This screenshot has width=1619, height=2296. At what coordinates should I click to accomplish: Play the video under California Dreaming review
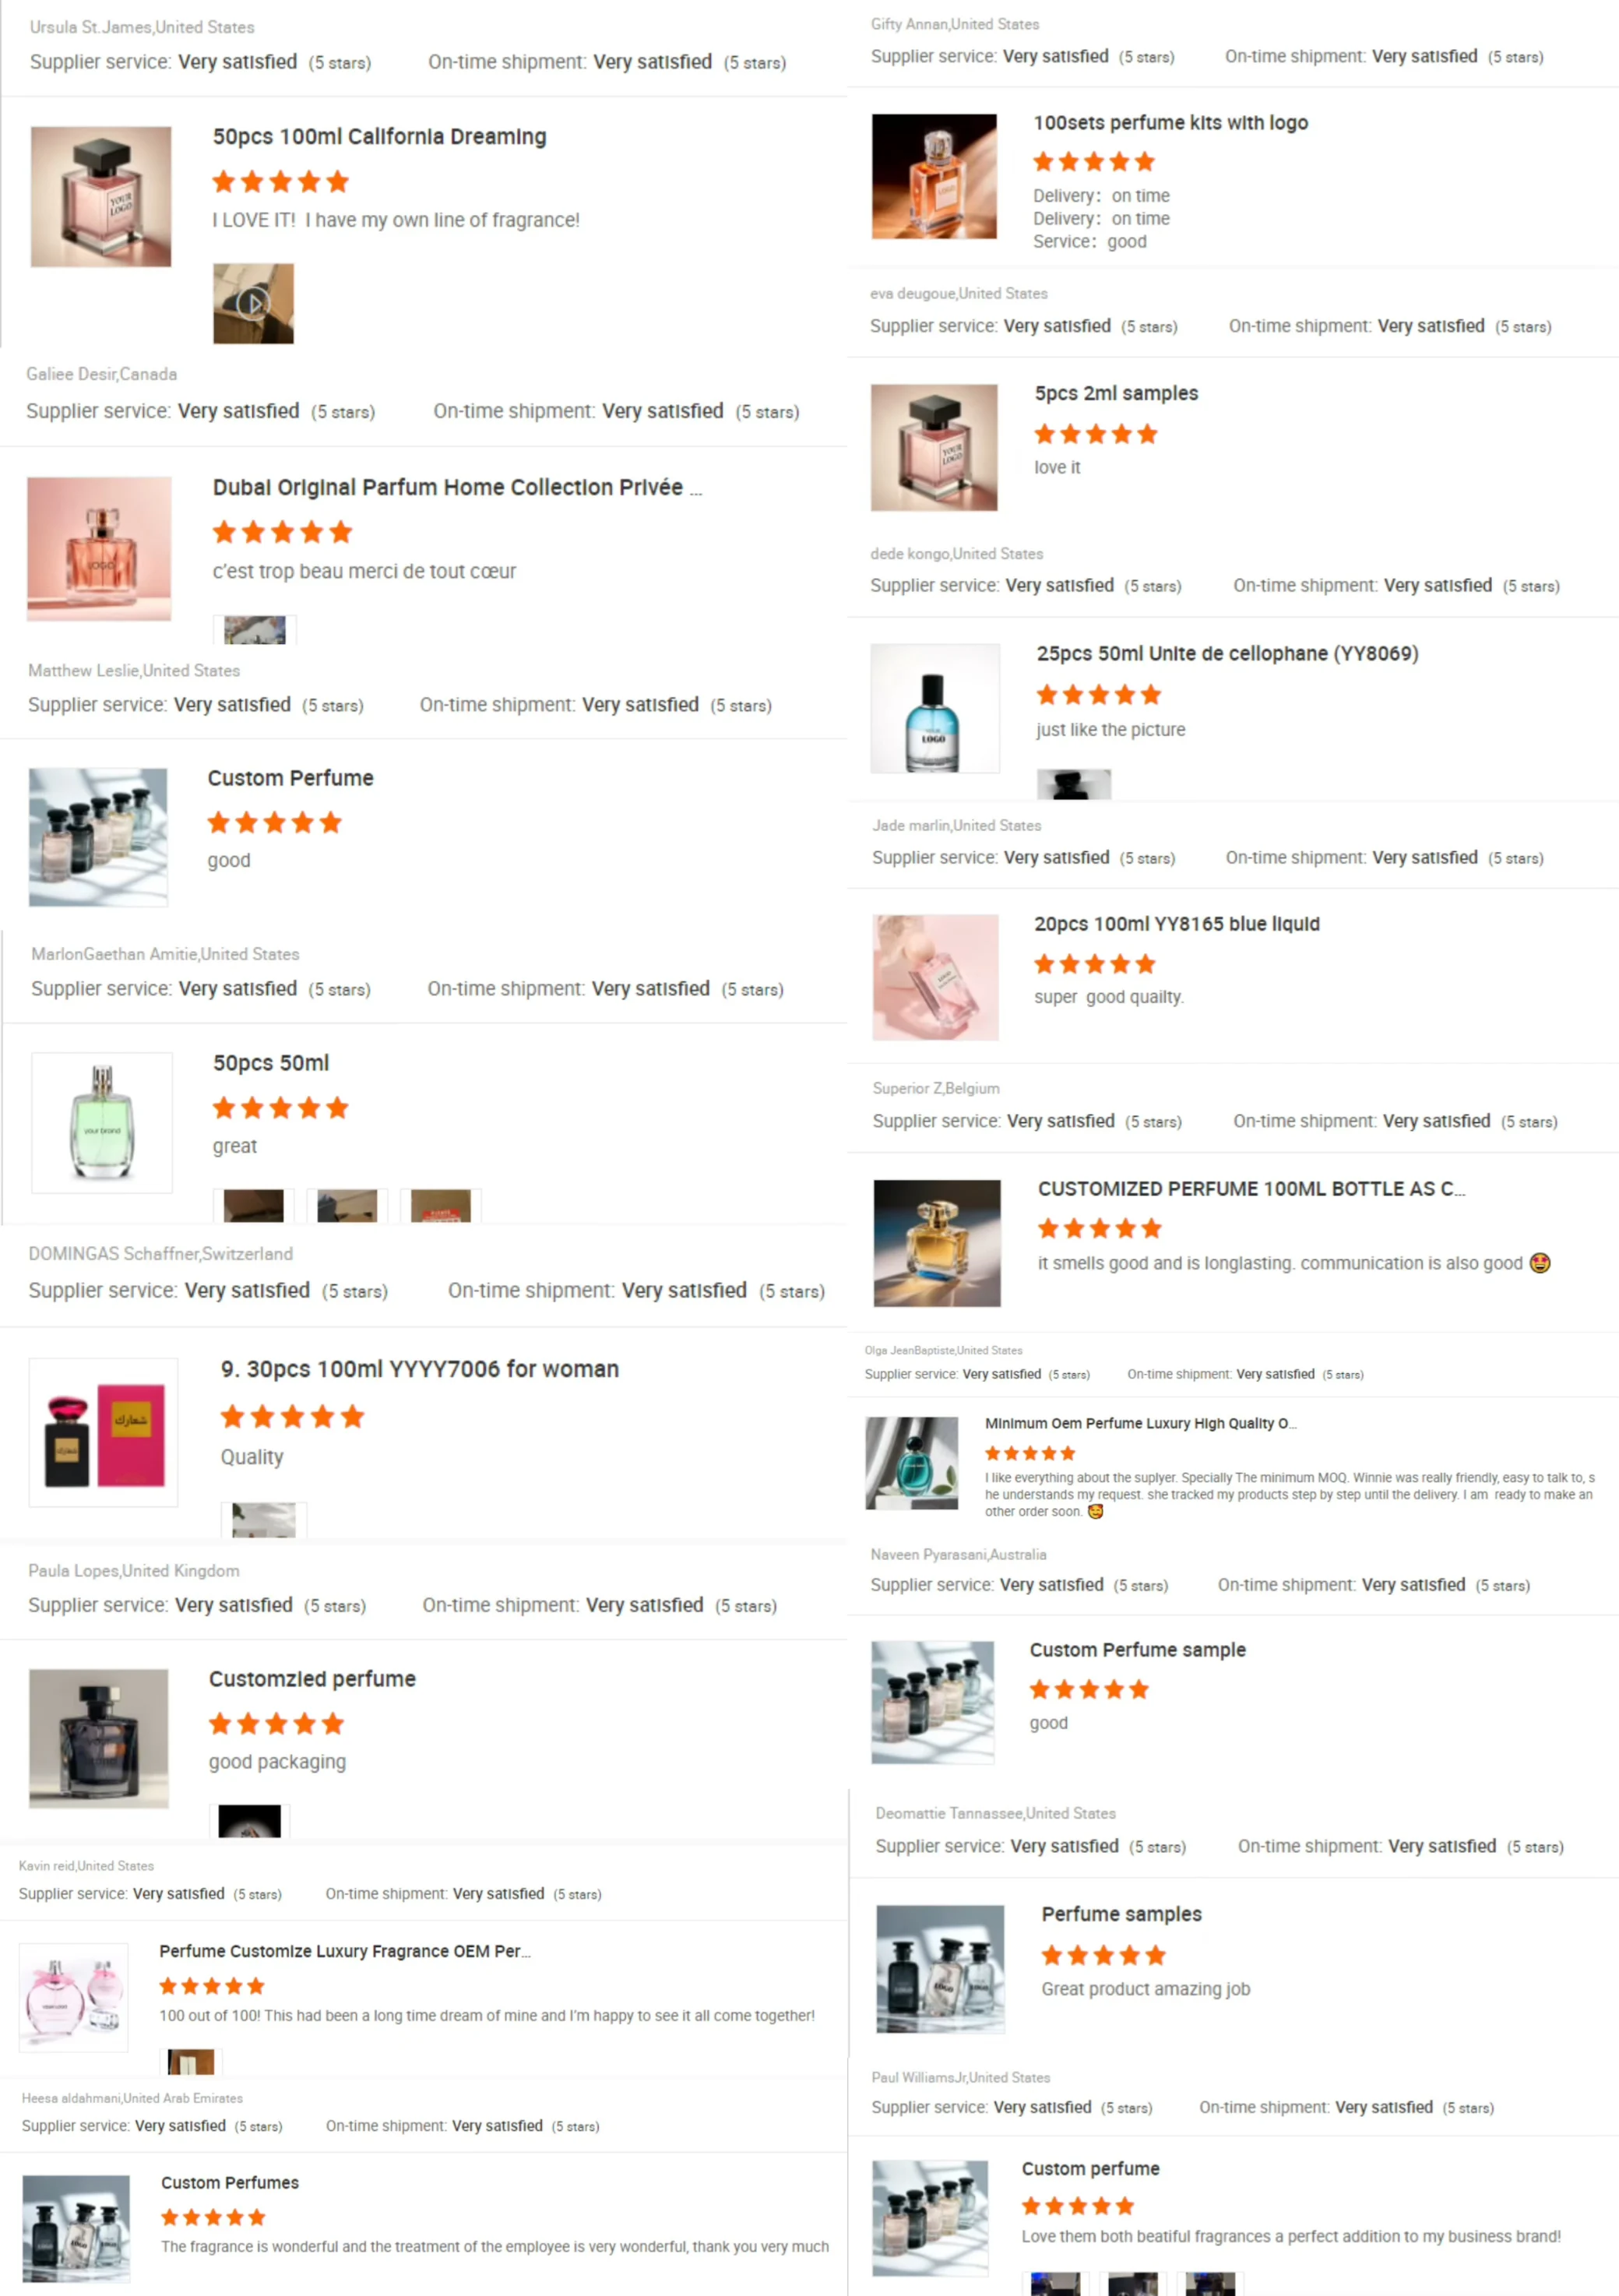point(253,303)
